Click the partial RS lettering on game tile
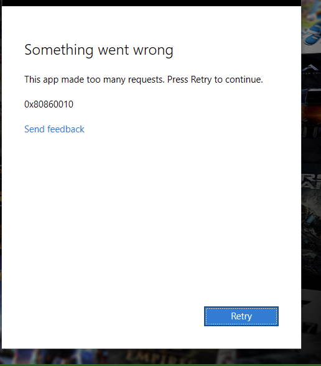This screenshot has width=321, height=366. (312, 181)
